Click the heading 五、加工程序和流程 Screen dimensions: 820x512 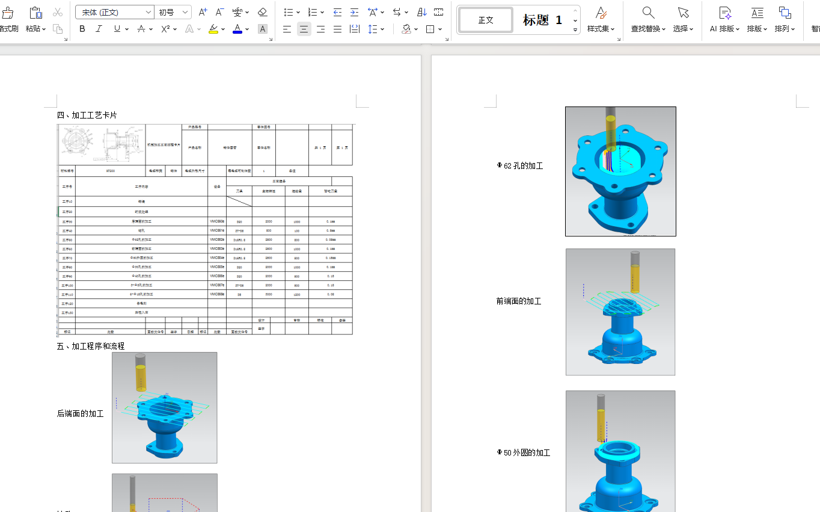click(91, 346)
